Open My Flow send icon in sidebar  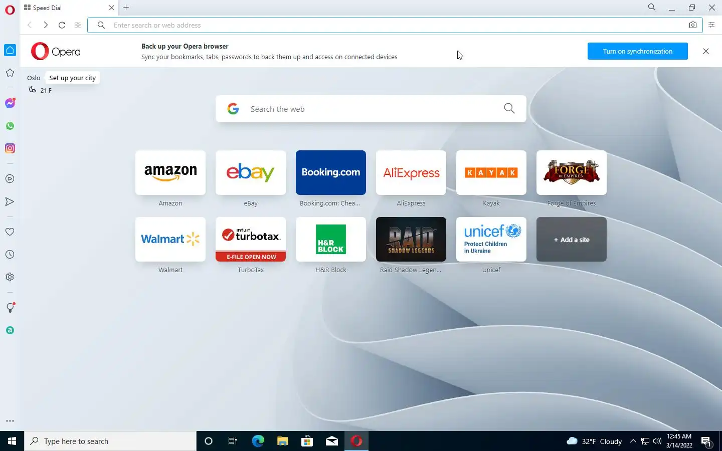coord(10,201)
